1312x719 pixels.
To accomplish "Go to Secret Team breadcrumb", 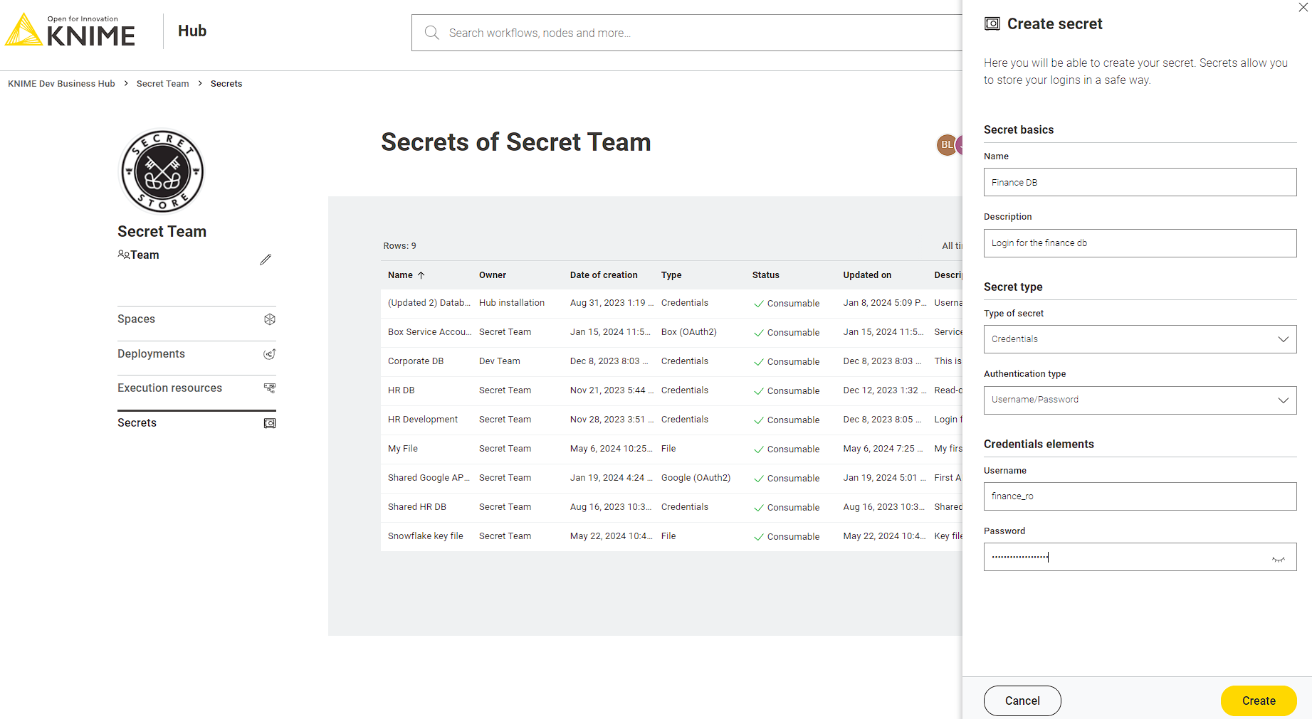I will pos(162,84).
